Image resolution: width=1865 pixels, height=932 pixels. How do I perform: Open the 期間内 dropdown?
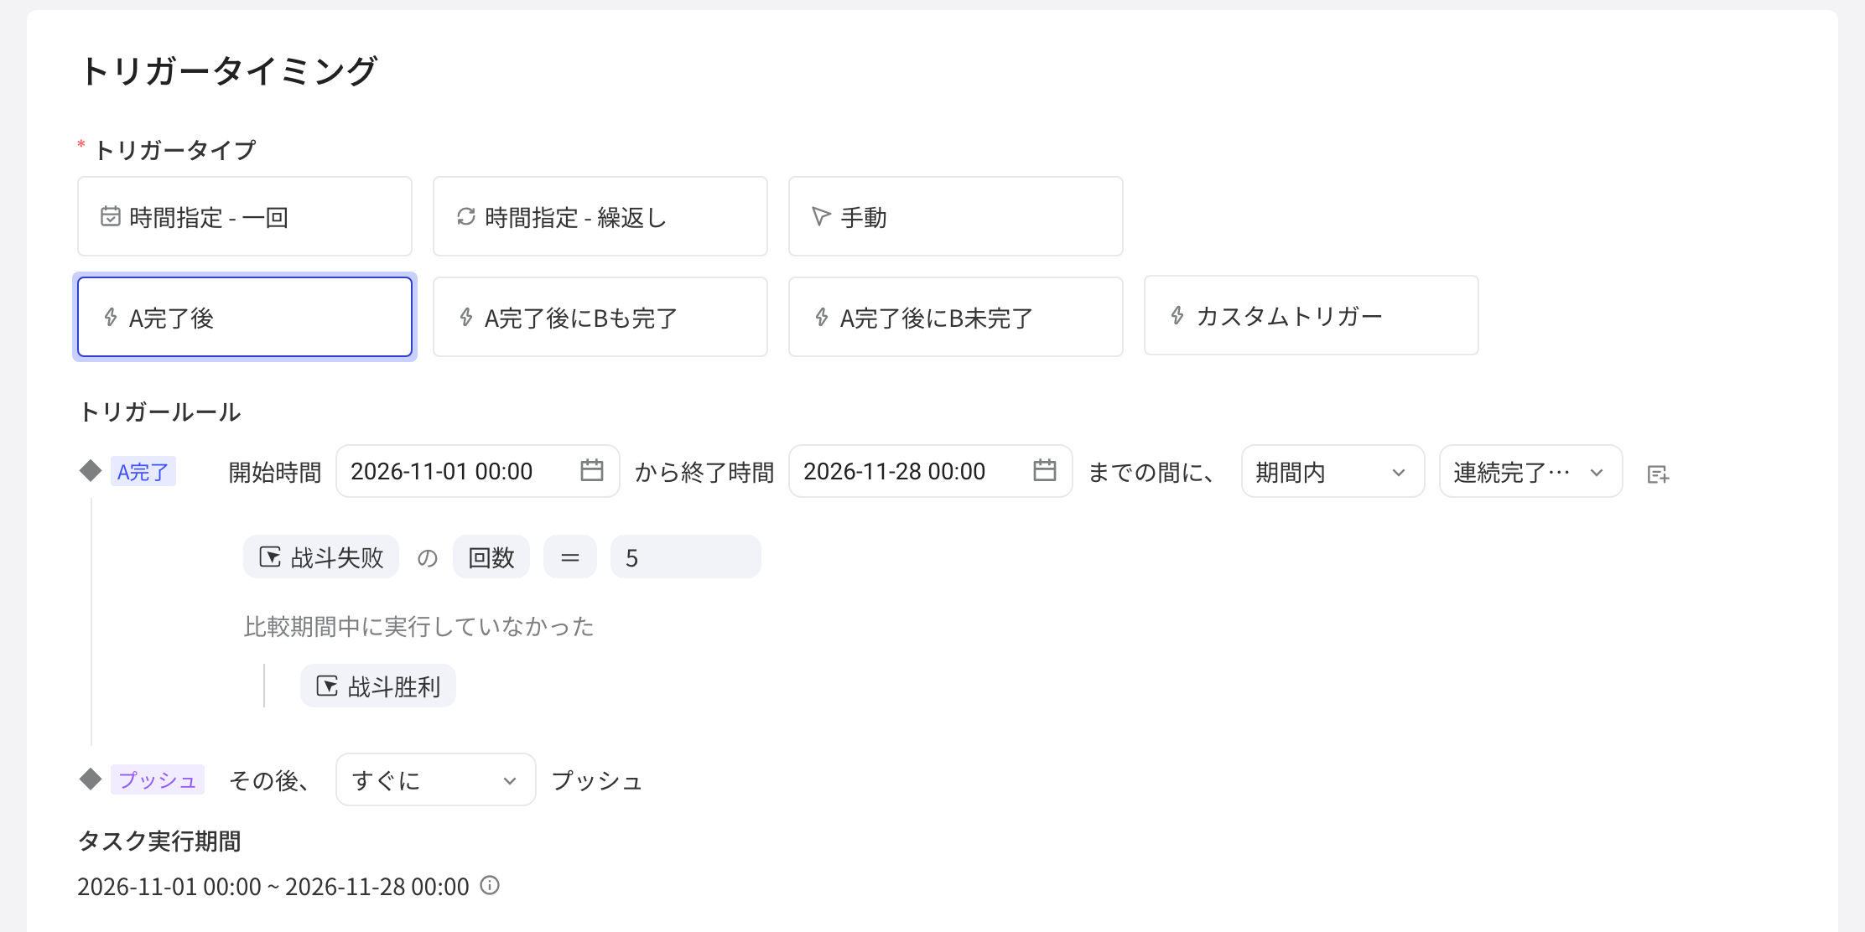pos(1333,471)
